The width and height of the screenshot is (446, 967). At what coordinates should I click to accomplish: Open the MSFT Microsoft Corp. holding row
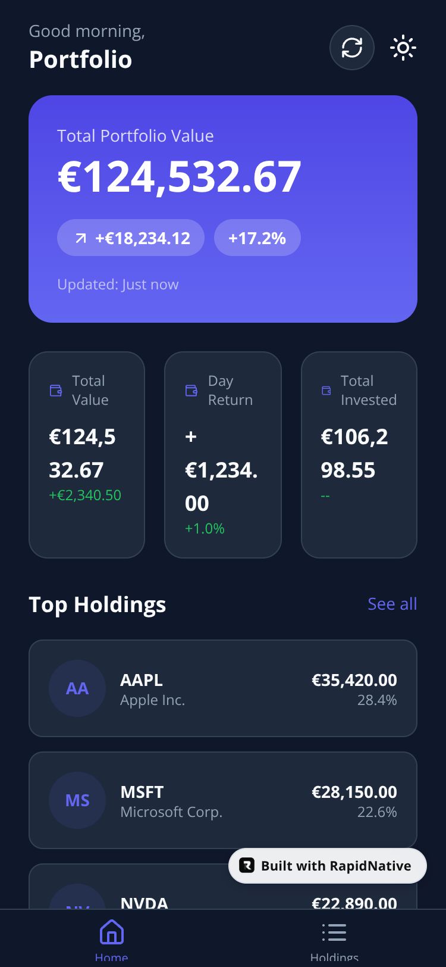pyautogui.click(x=223, y=800)
